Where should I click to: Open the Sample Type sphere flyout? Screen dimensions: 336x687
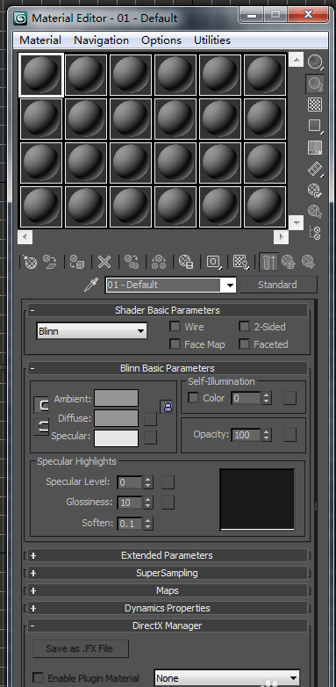click(x=315, y=61)
